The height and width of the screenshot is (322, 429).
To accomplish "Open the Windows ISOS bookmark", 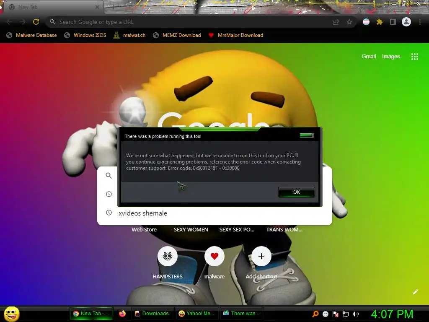I will [x=85, y=35].
